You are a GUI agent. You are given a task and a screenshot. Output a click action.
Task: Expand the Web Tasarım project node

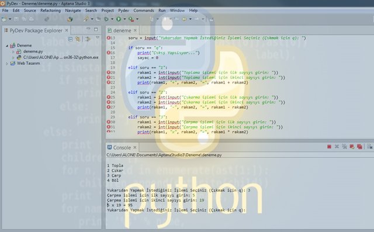pyautogui.click(x=7, y=64)
